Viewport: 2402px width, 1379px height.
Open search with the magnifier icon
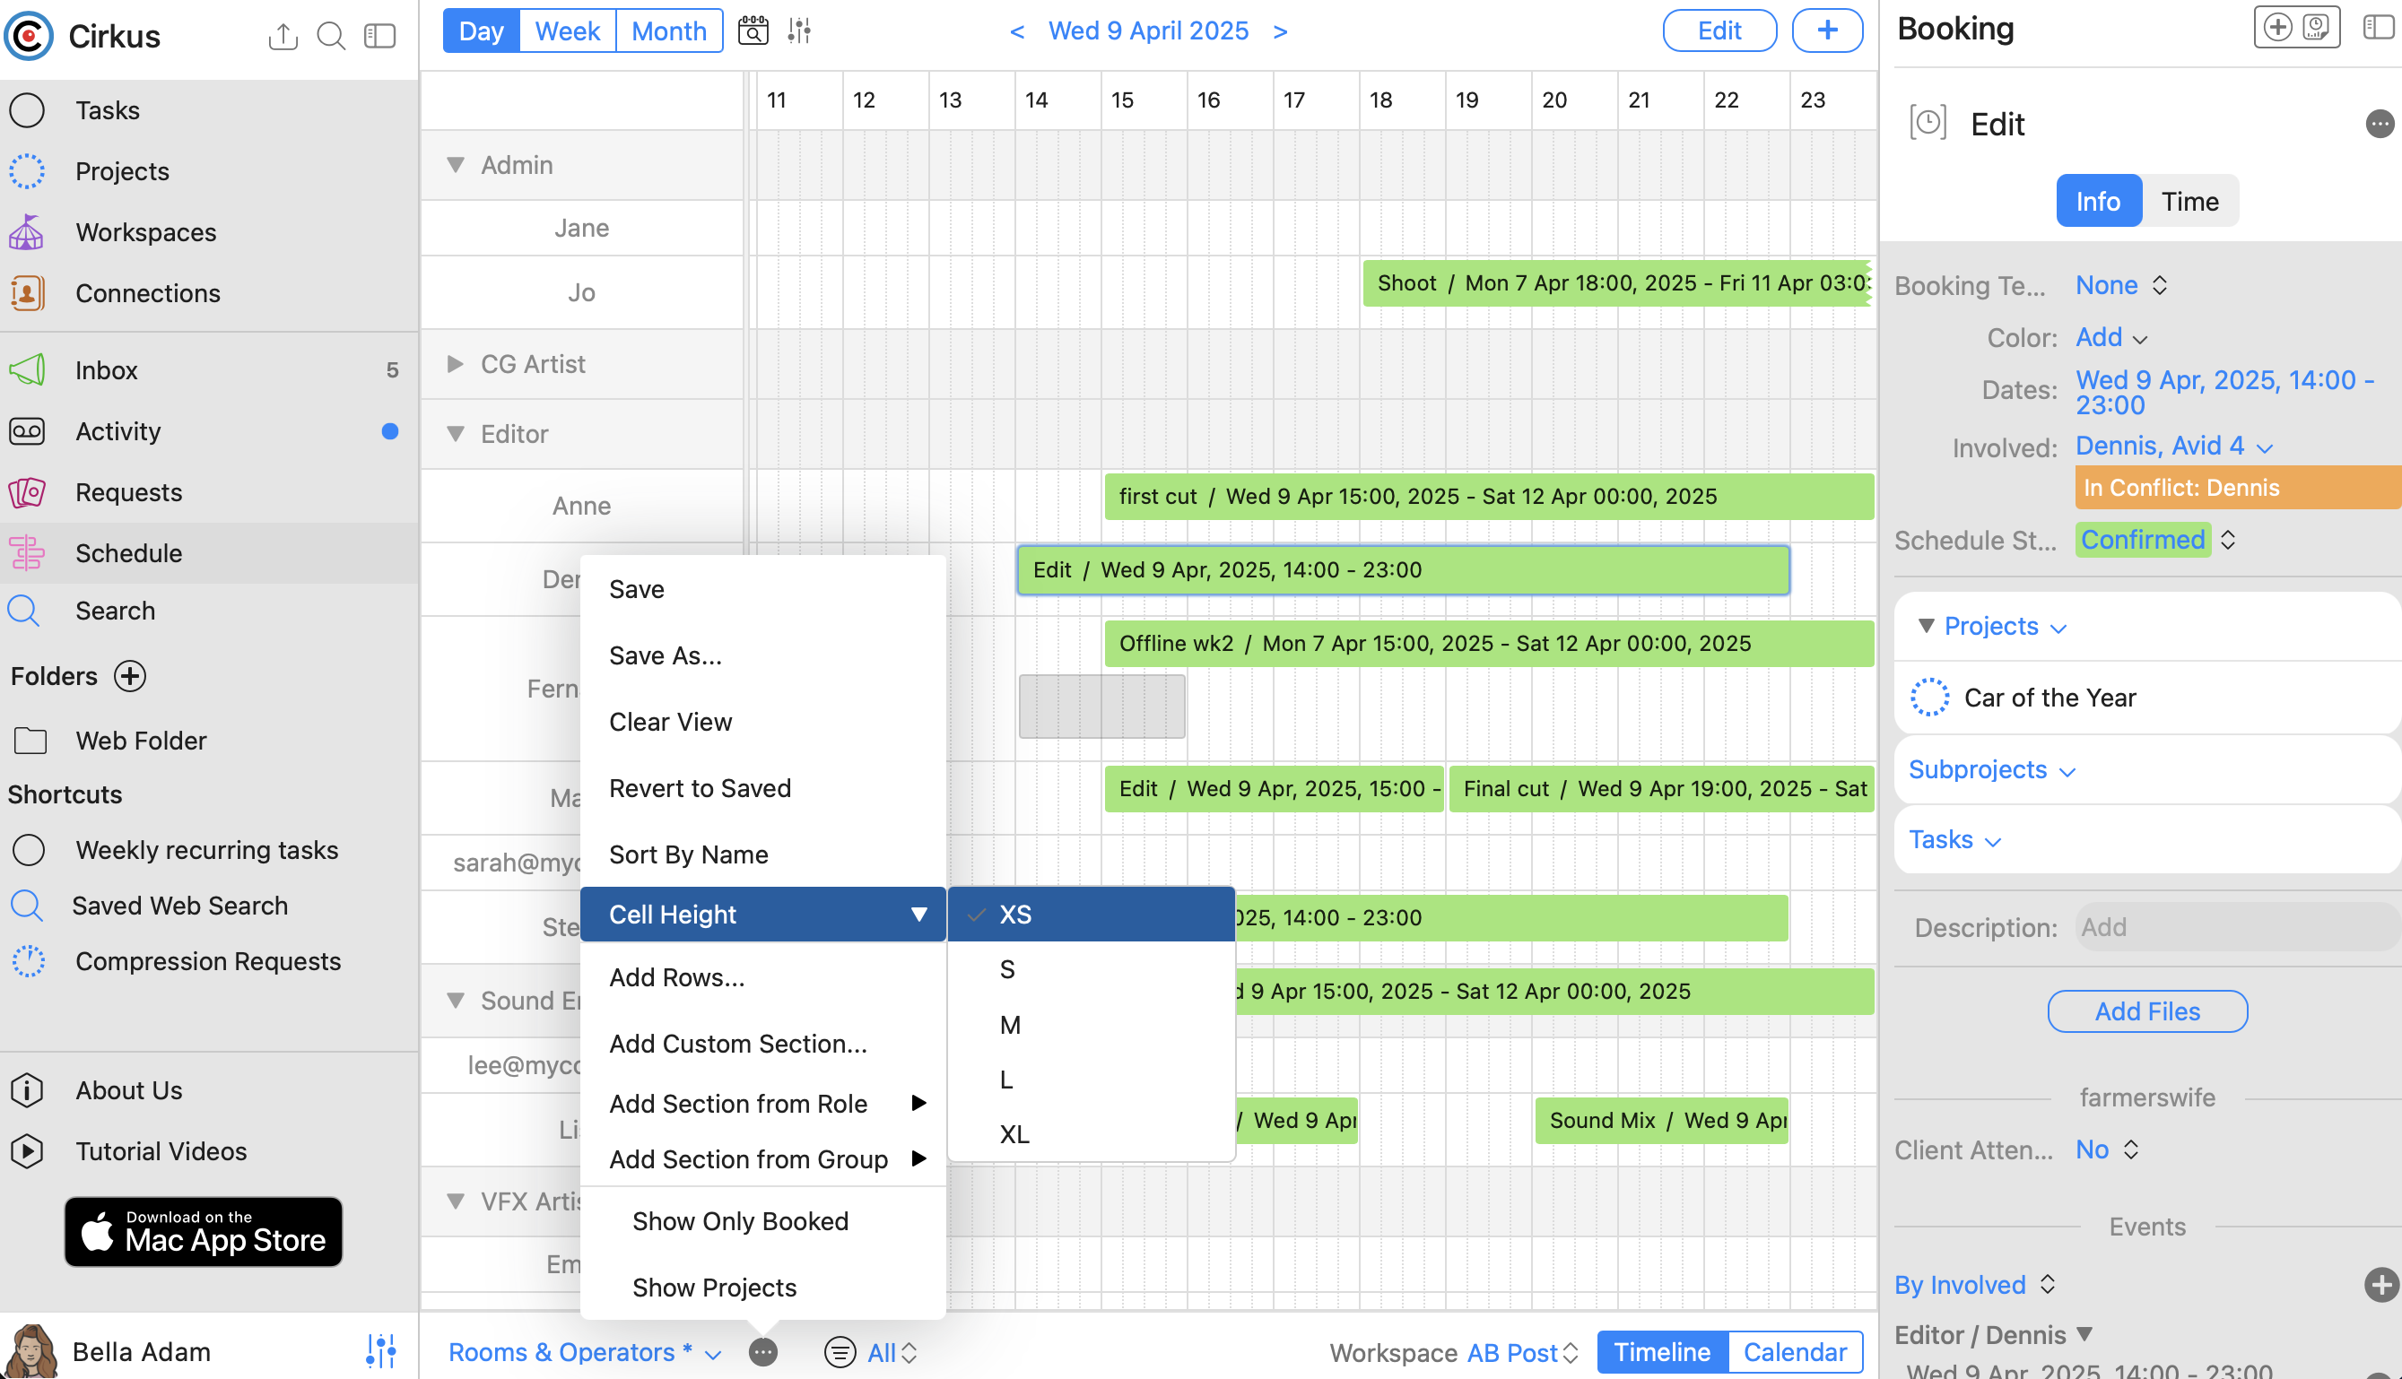click(x=331, y=36)
